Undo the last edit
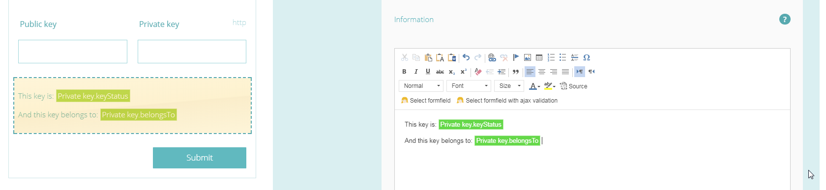826x190 pixels. (466, 57)
